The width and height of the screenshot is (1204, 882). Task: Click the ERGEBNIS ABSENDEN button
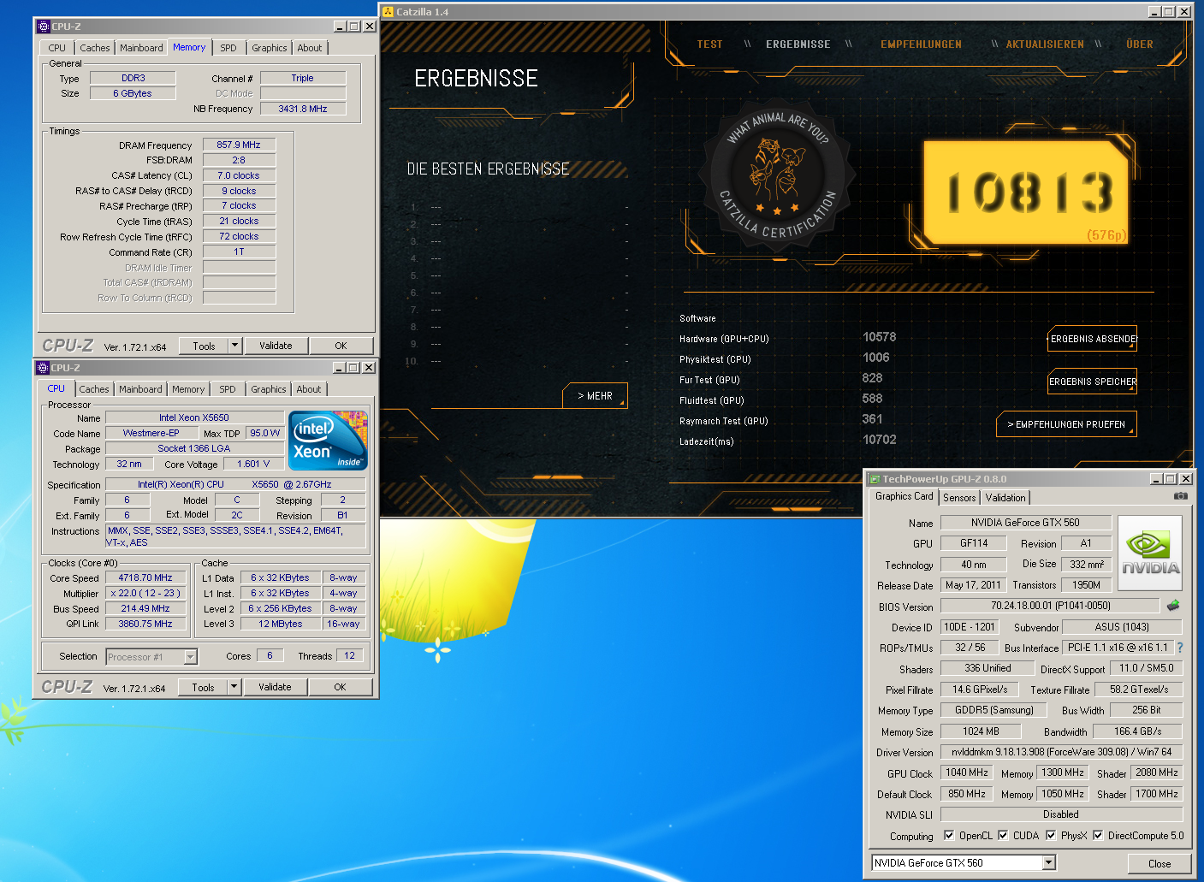click(x=1093, y=339)
